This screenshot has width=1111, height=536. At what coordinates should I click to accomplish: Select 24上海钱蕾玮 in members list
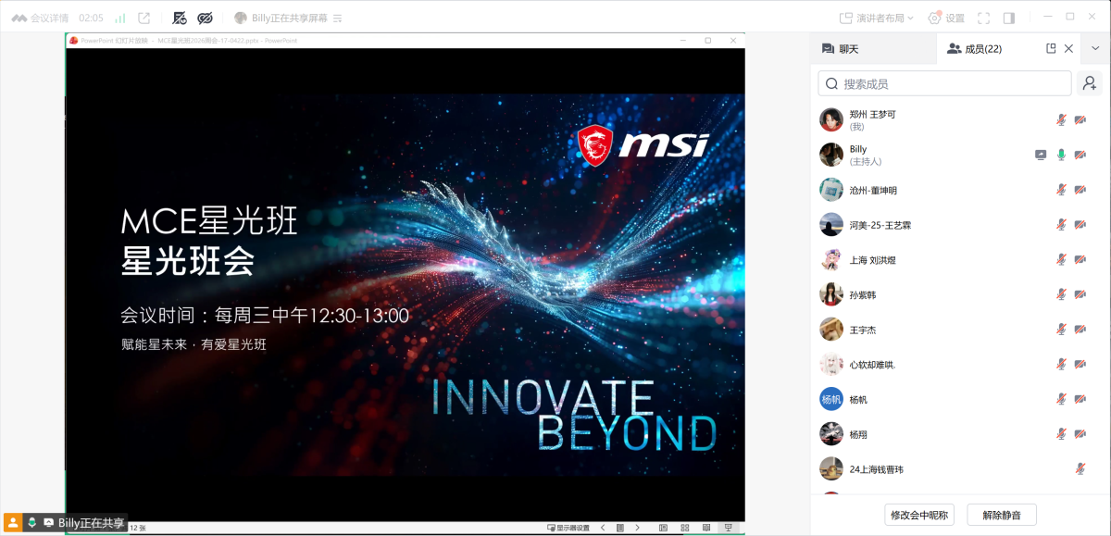(959, 468)
